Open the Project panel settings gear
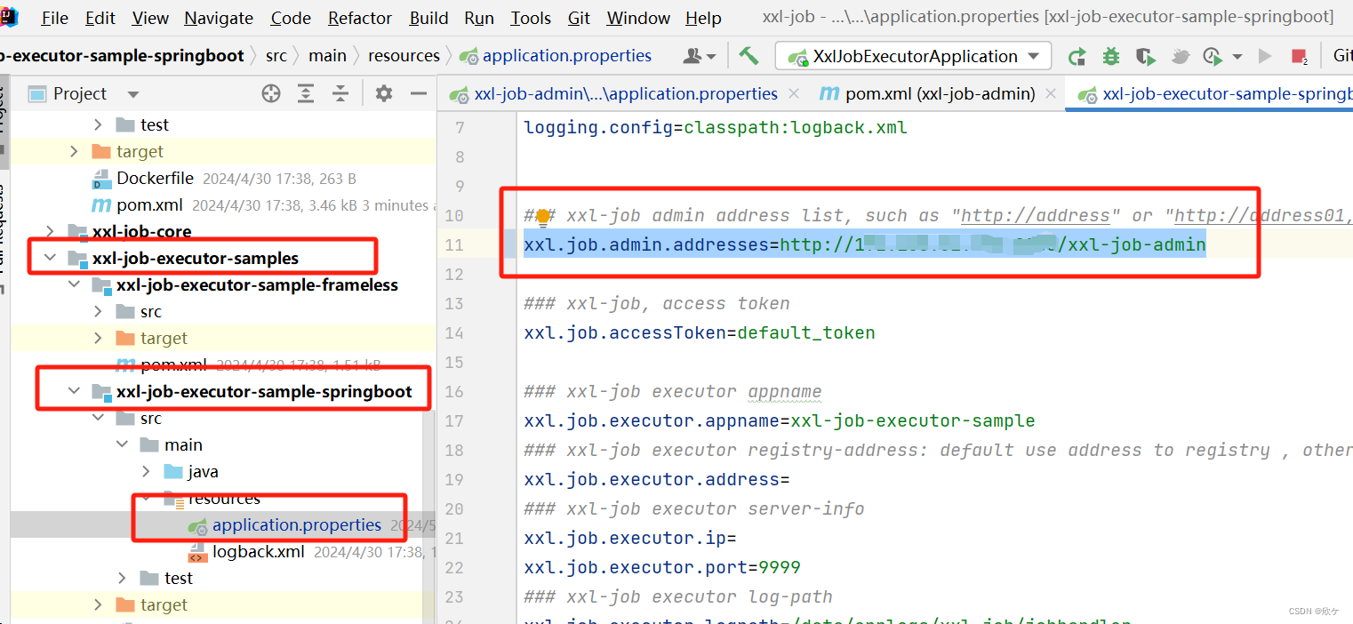The height and width of the screenshot is (624, 1353). (x=383, y=93)
